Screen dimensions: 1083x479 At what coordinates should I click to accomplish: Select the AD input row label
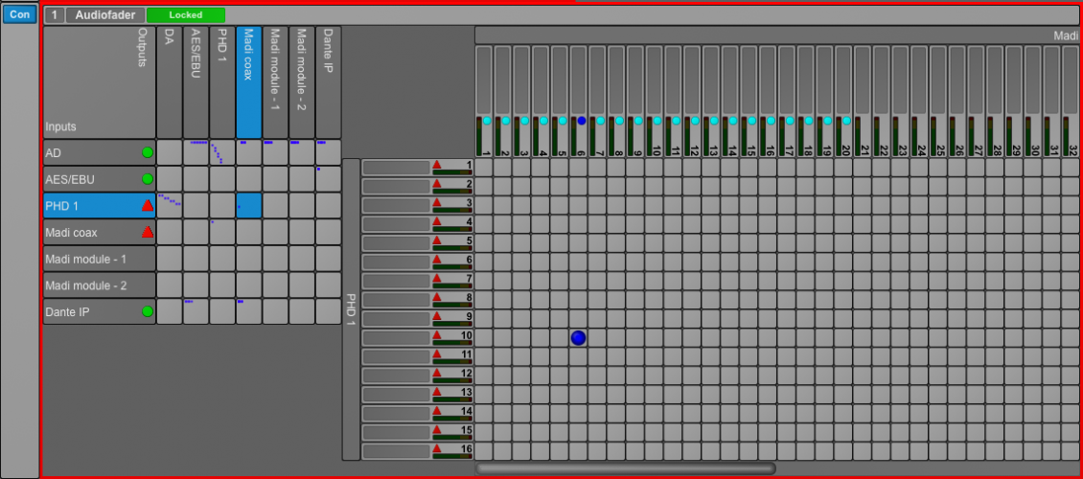tap(99, 152)
